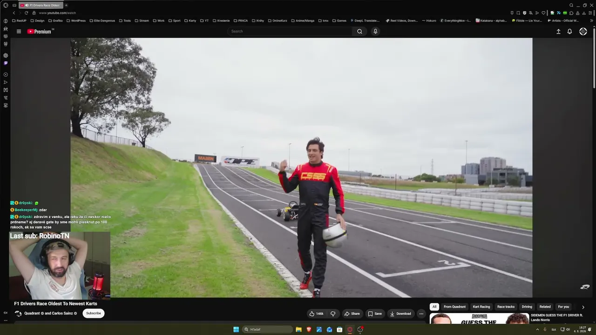Open the YouTube create upload icon
Image resolution: width=596 pixels, height=335 pixels.
[x=558, y=32]
